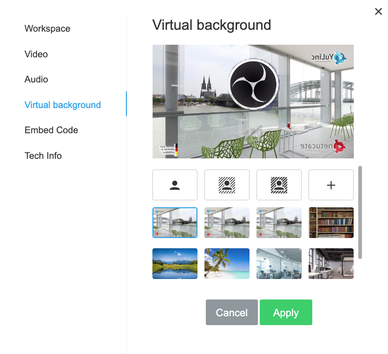Select the Virtual background section

tap(63, 105)
